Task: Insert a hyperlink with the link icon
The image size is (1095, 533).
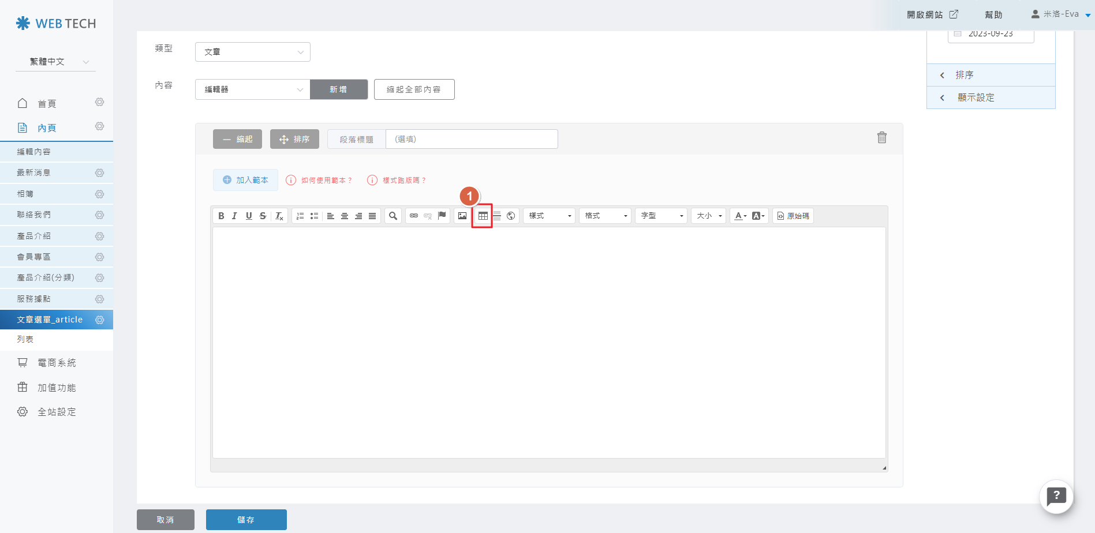Action: 414,216
